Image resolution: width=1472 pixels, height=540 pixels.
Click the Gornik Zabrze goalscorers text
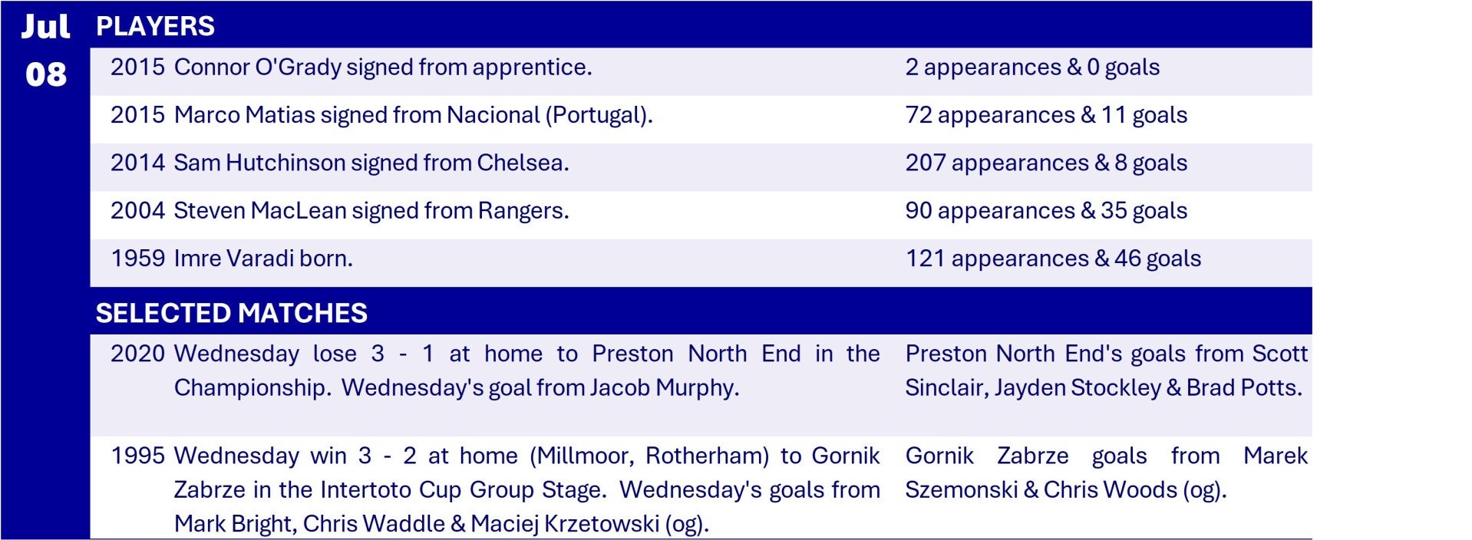coord(1105,472)
